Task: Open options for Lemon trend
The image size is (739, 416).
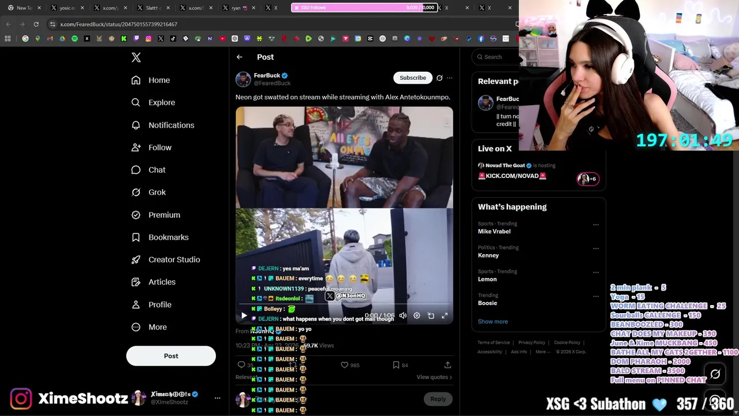Action: click(596, 272)
